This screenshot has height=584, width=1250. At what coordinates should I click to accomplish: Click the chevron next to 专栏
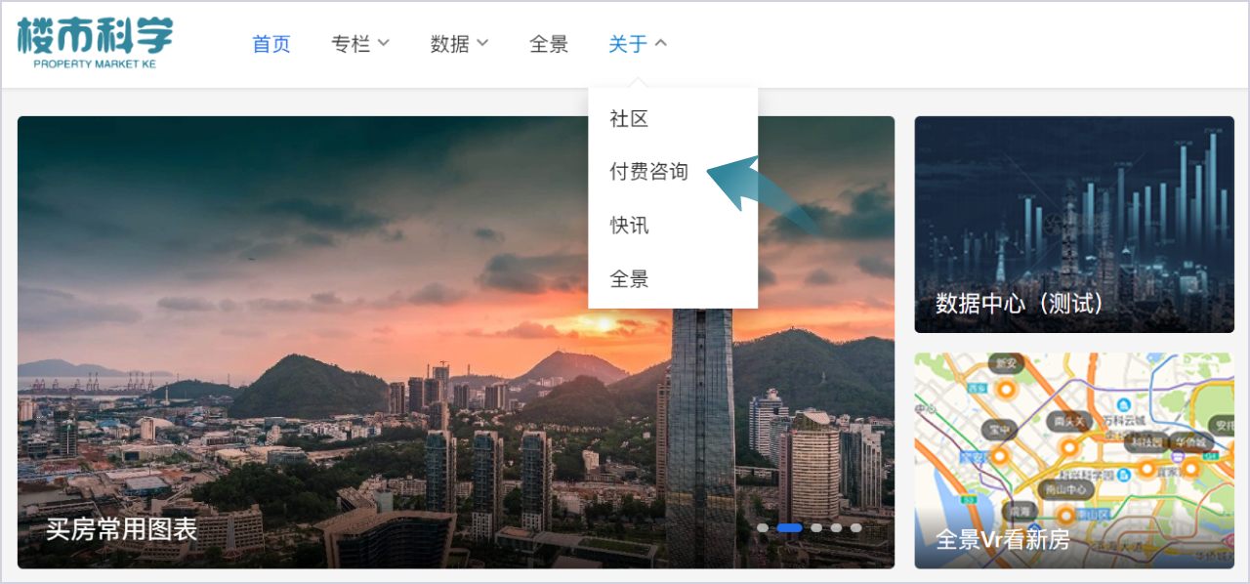[384, 43]
